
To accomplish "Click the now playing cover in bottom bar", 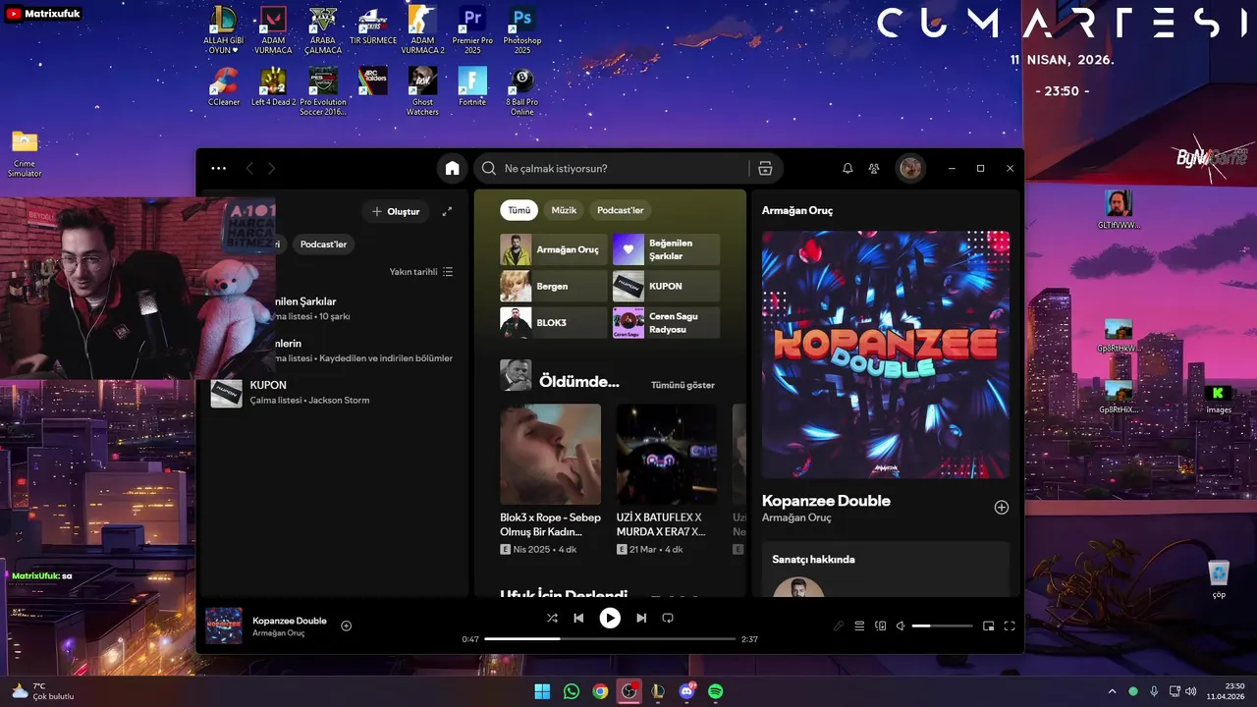I will coord(224,626).
